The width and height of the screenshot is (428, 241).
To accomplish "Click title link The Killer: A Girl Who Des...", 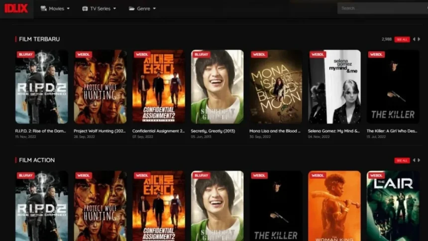I will click(x=392, y=131).
